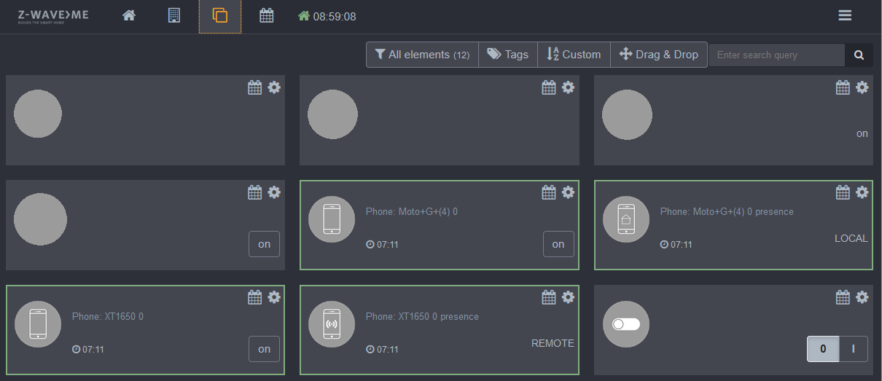The image size is (882, 381).
Task: Click the Phone: Moto+G+(4) 0 device icon
Action: pos(332,219)
